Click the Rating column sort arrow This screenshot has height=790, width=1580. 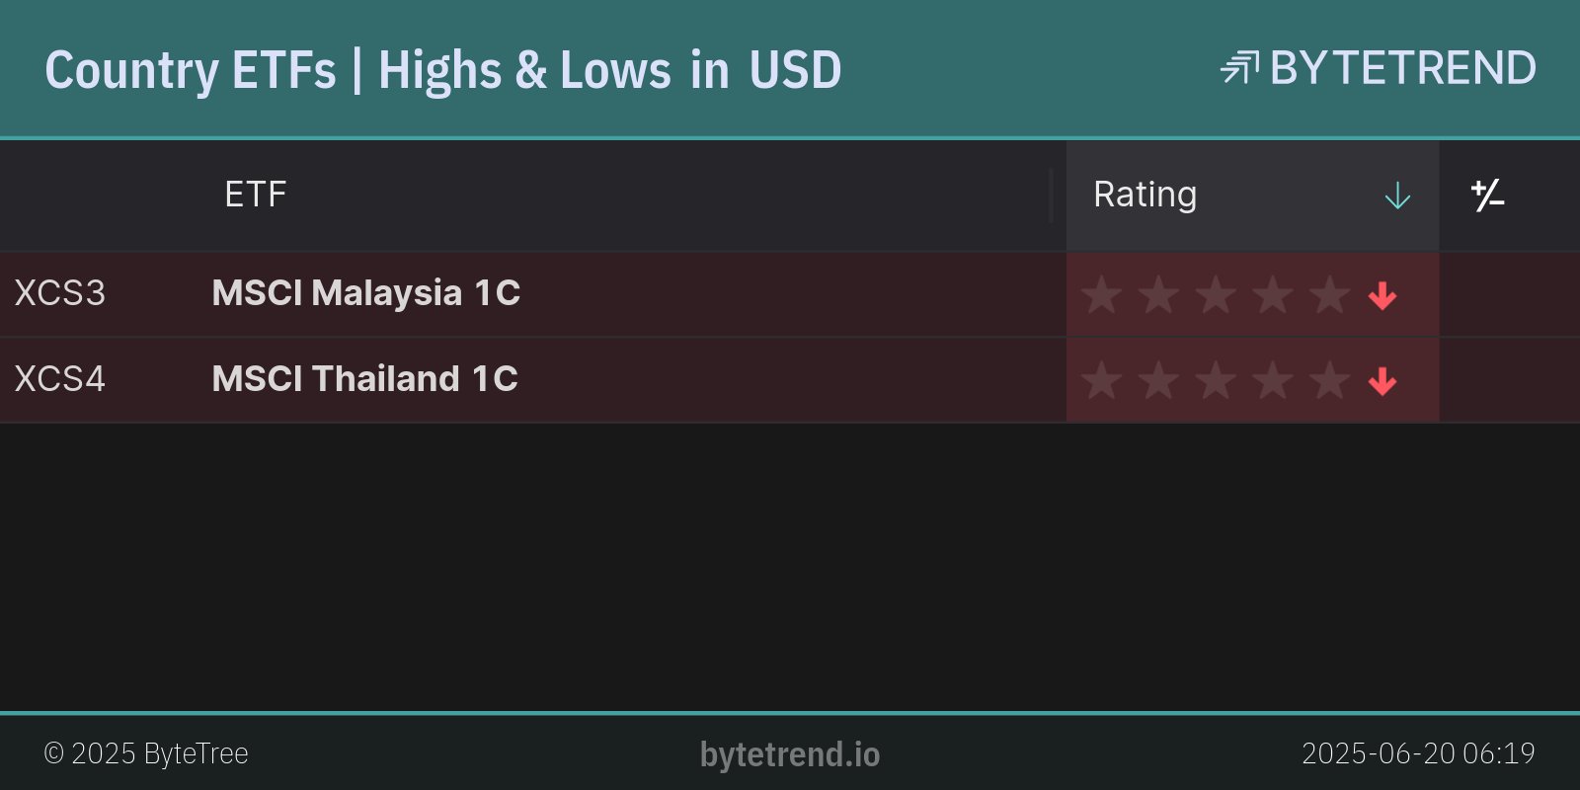tap(1397, 196)
